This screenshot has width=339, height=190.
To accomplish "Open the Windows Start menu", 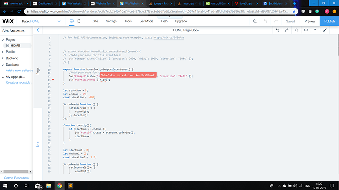I will tap(5, 186).
